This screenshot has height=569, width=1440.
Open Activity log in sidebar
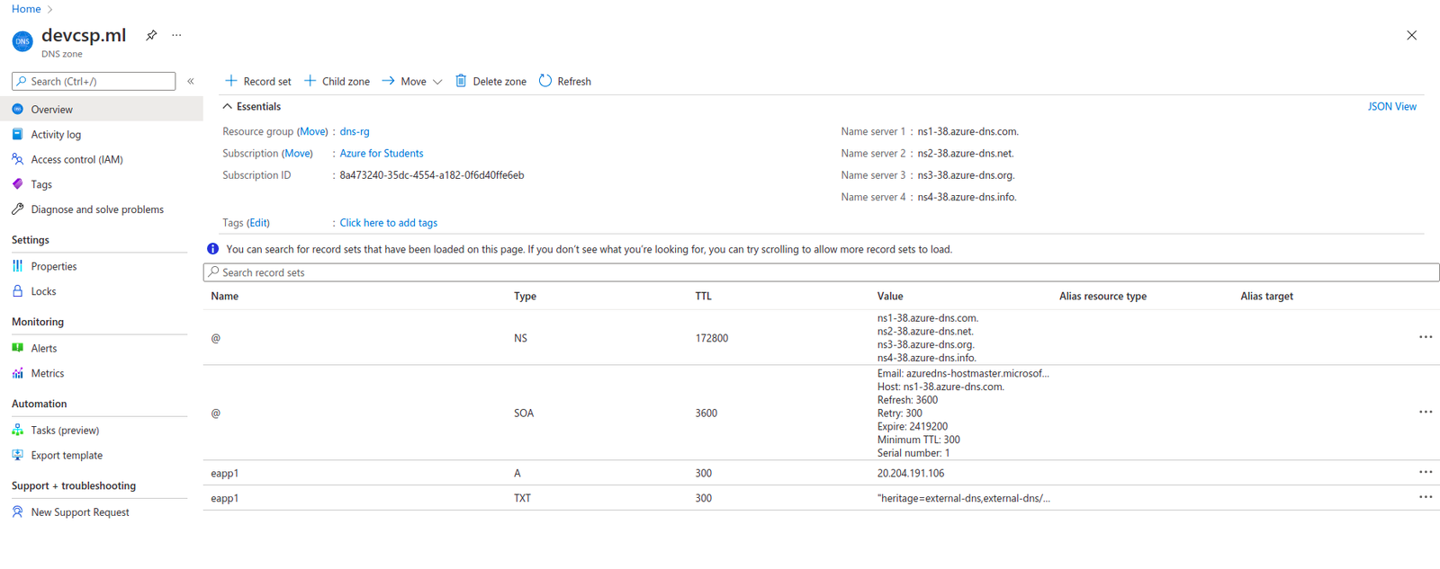coord(56,135)
